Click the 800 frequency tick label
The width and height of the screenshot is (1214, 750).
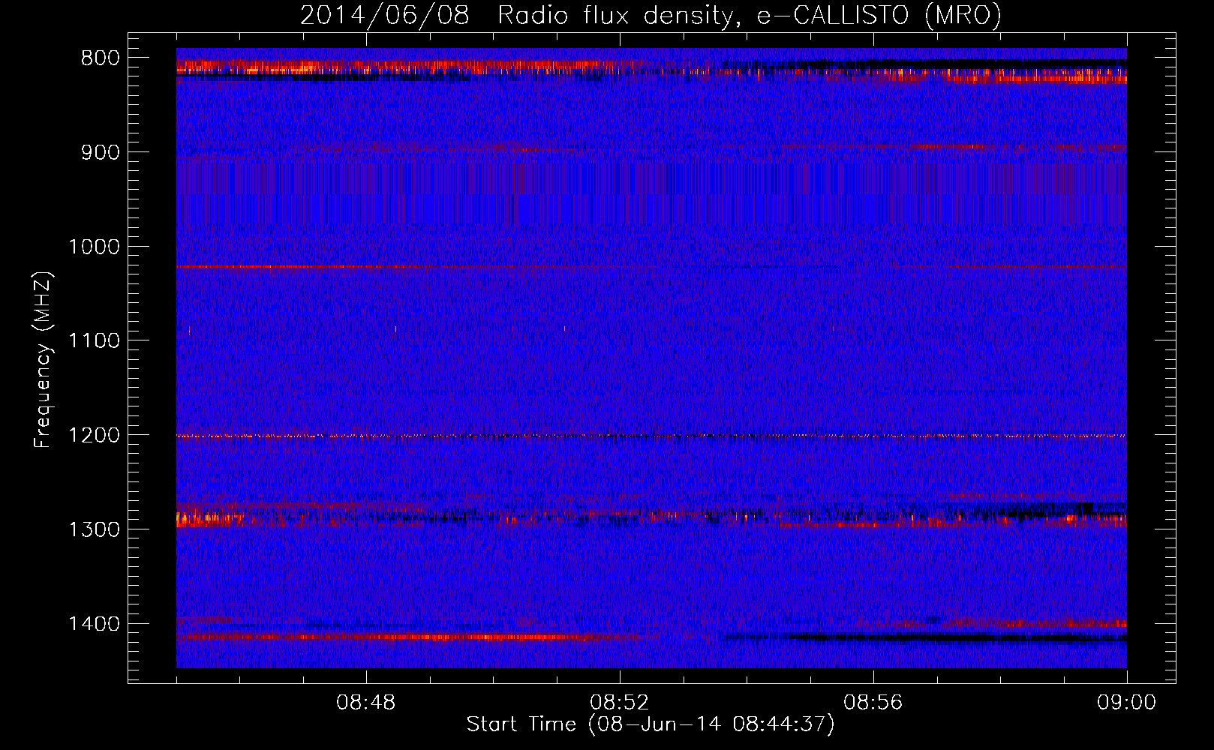pos(100,58)
